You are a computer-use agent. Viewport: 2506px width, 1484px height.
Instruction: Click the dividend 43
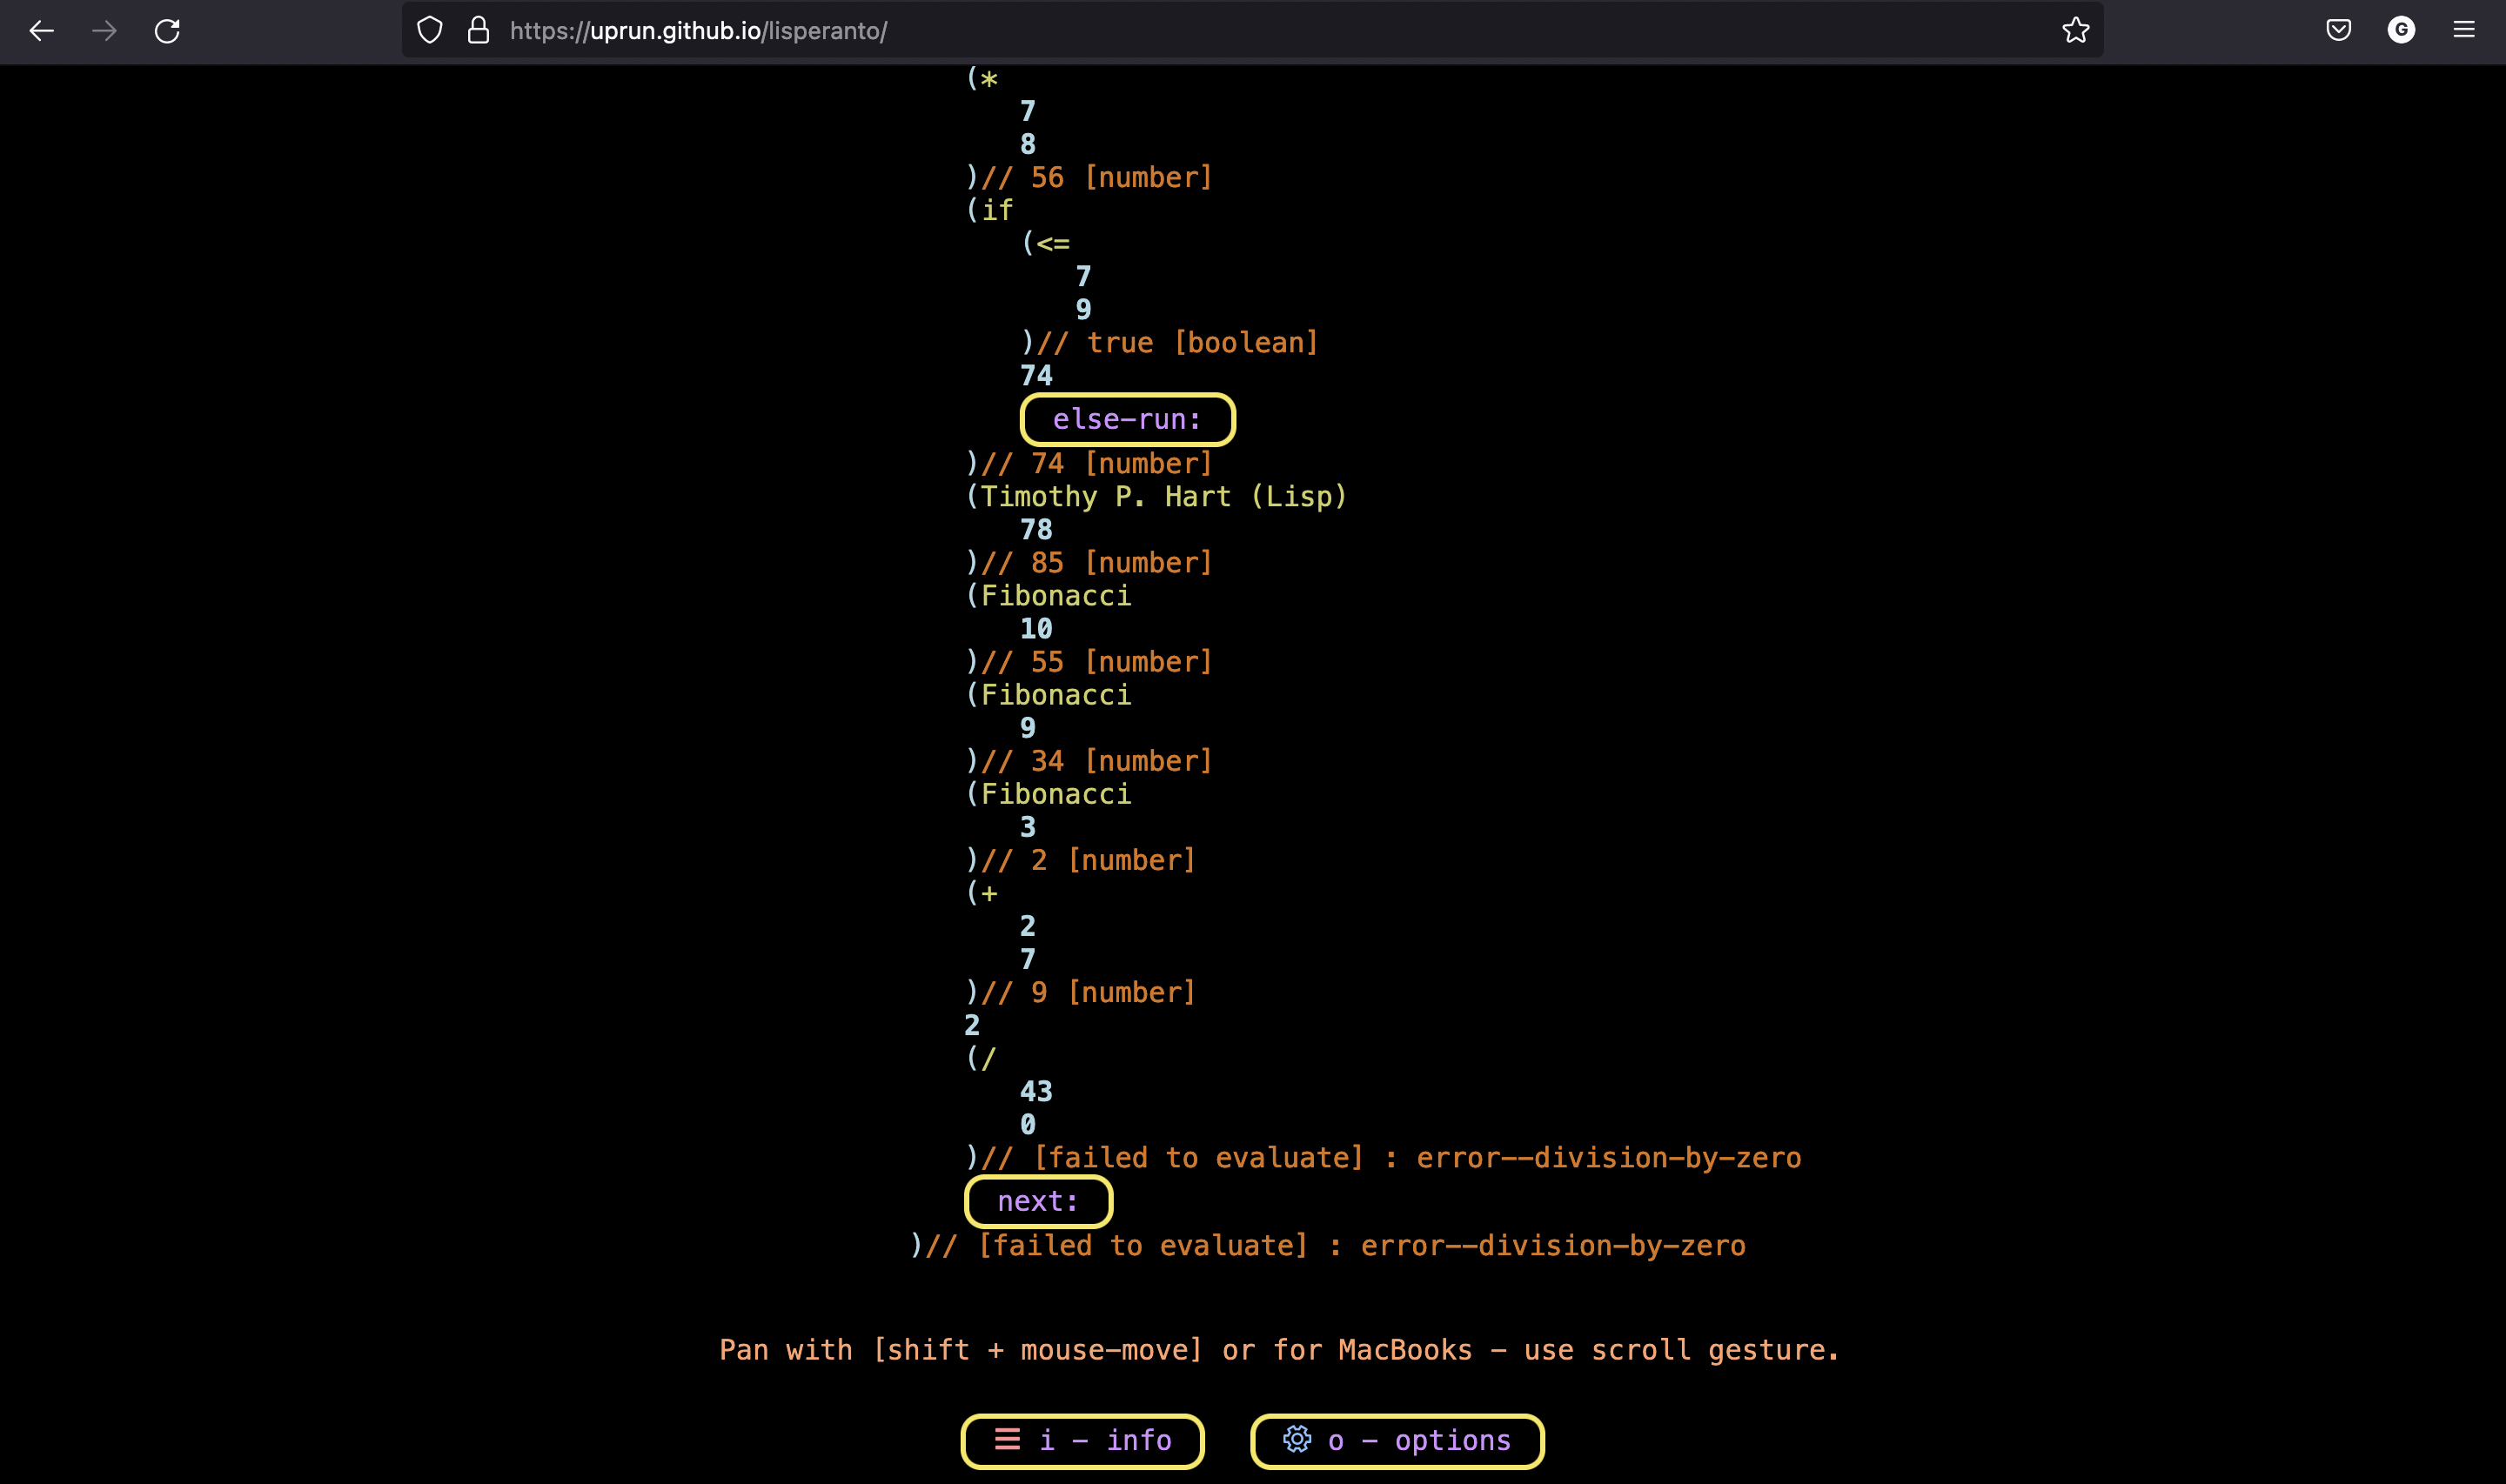point(1036,1091)
